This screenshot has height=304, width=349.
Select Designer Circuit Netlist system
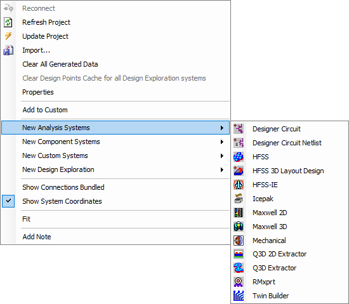(x=287, y=143)
